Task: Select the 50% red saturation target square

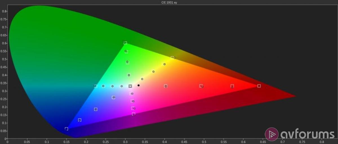Action: click(201, 86)
